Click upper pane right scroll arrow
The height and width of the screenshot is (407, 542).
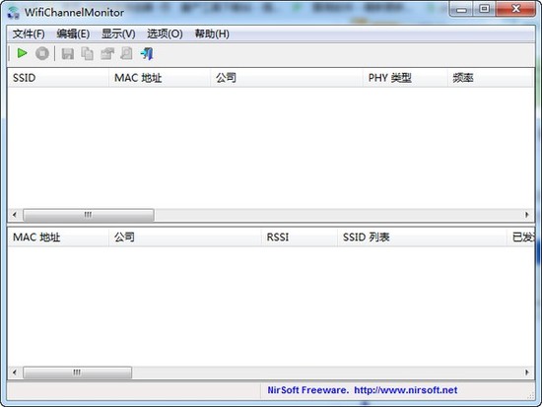click(x=527, y=215)
